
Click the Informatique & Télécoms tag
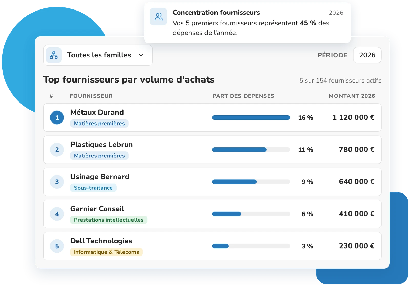click(x=106, y=252)
